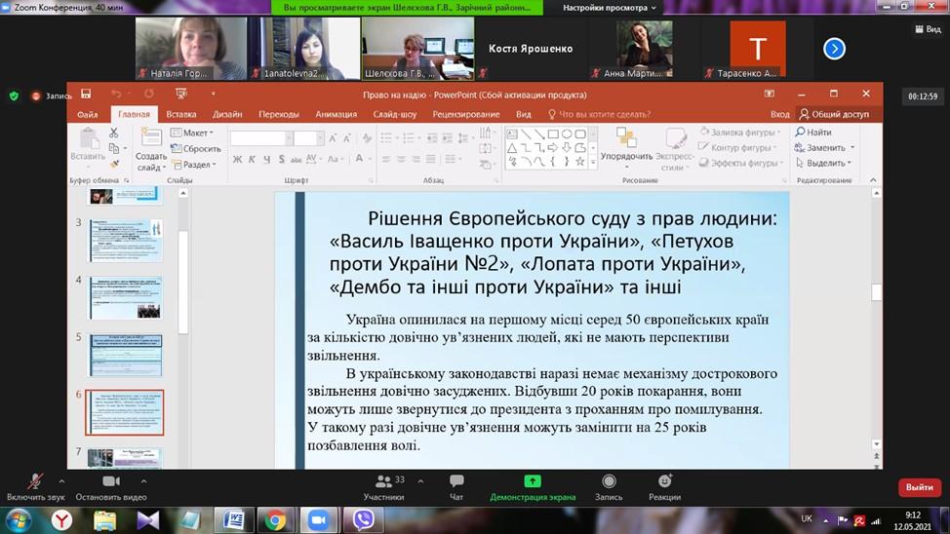Toggle the Zoom recording button
Viewport: 950px width, 534px height.
coord(609,482)
